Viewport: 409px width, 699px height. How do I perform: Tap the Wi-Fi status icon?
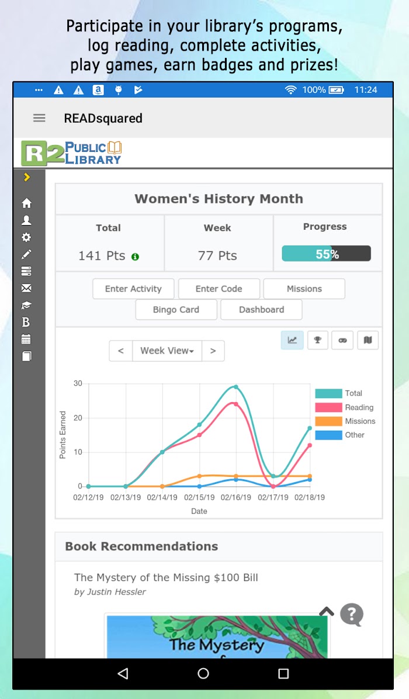pos(290,89)
